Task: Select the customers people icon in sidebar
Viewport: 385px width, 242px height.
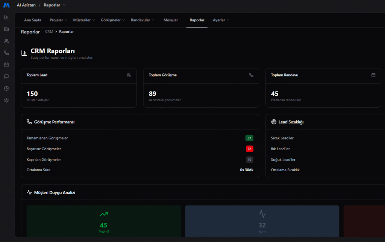Action: tap(6, 41)
